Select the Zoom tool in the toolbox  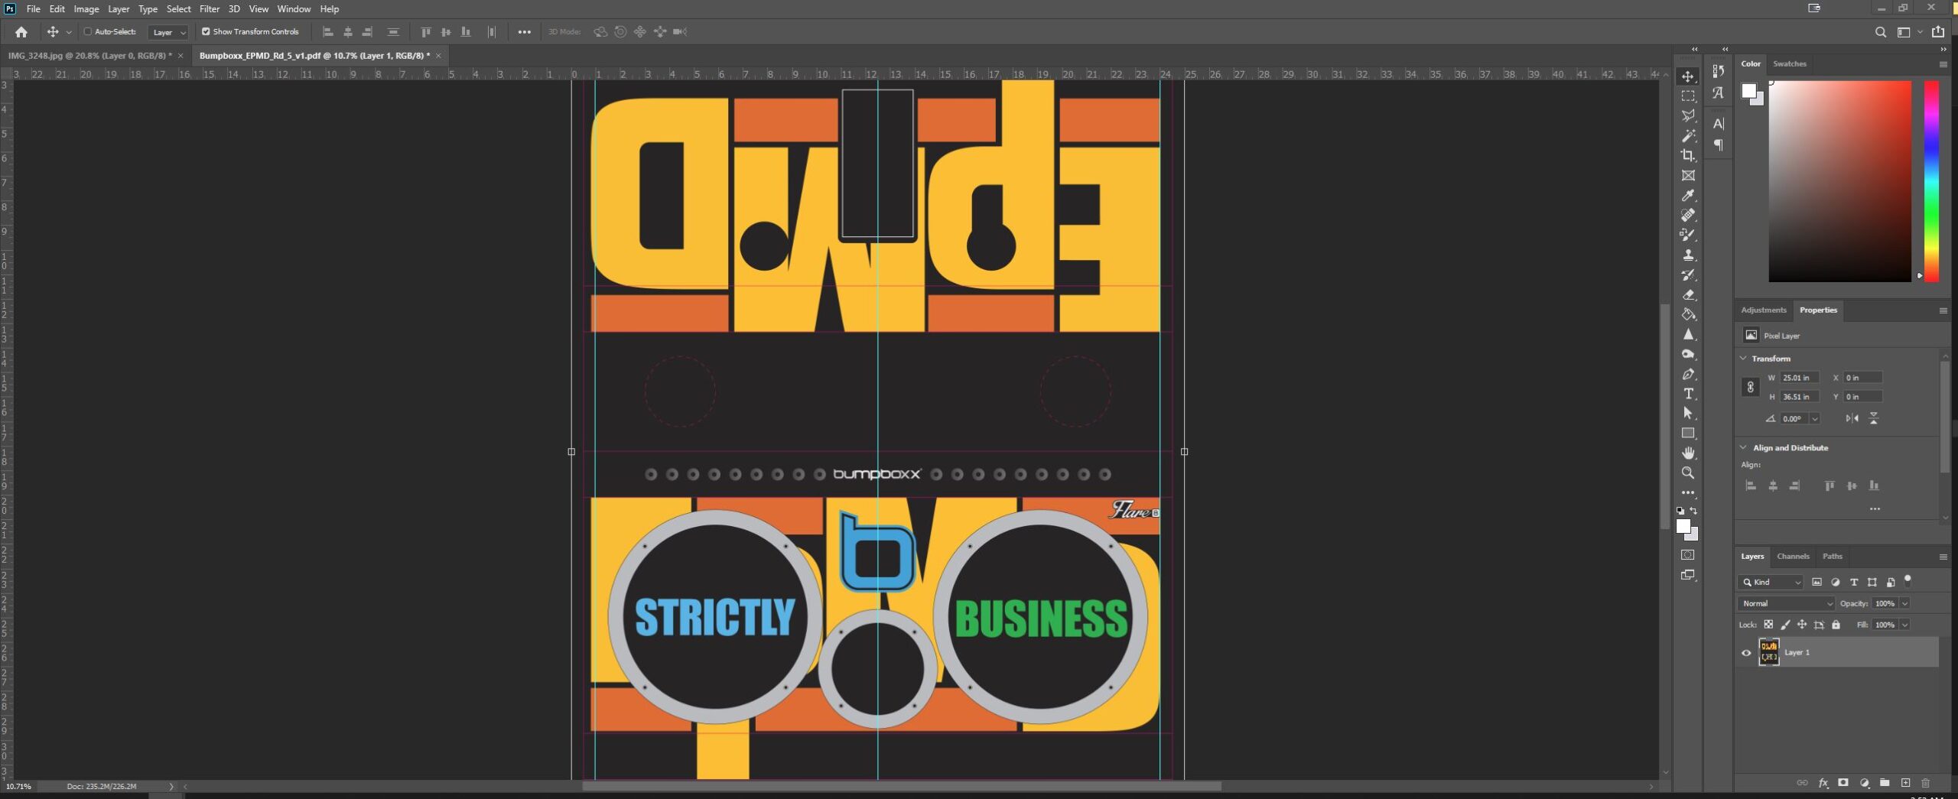coord(1687,473)
